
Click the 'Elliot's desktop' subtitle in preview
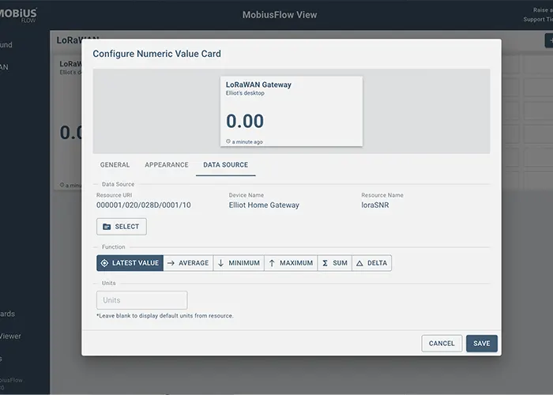[x=245, y=93]
